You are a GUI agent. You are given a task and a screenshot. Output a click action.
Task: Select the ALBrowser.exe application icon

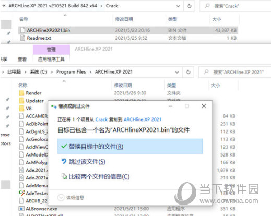[21, 209]
